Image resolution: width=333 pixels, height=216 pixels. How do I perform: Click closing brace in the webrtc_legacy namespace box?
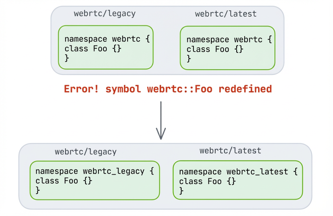38,190
